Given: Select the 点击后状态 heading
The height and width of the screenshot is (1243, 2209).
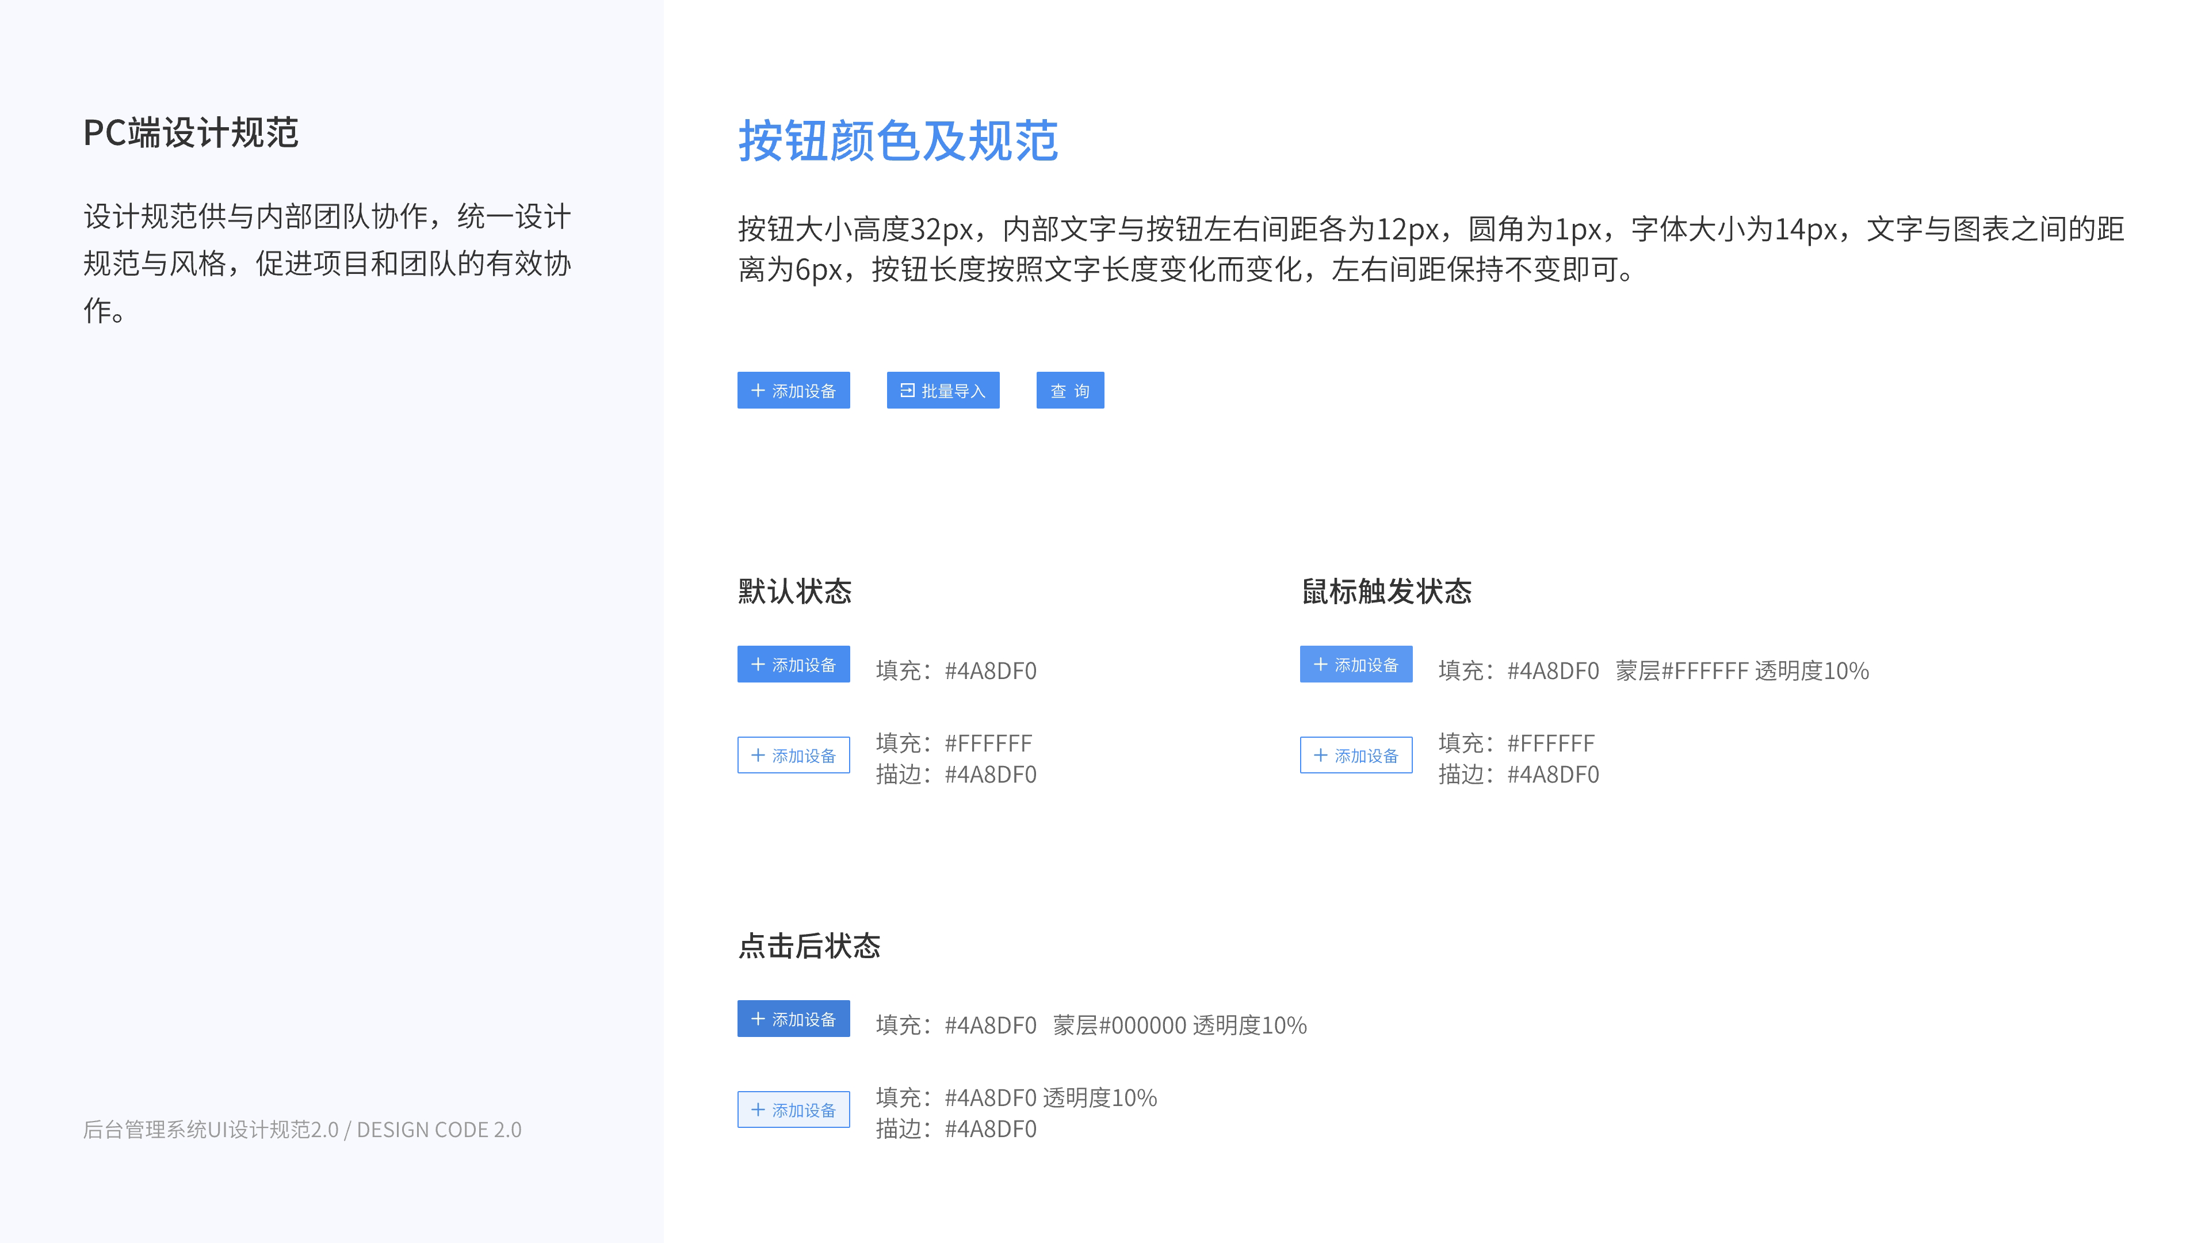Looking at the screenshot, I should point(809,945).
